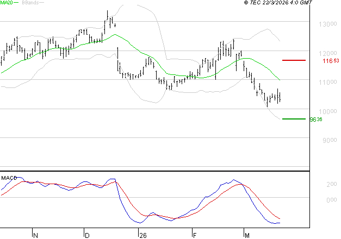The width and height of the screenshot is (341, 239).
Task: Click the TEC 22/3/2026 timestamp text
Action: point(278,2)
